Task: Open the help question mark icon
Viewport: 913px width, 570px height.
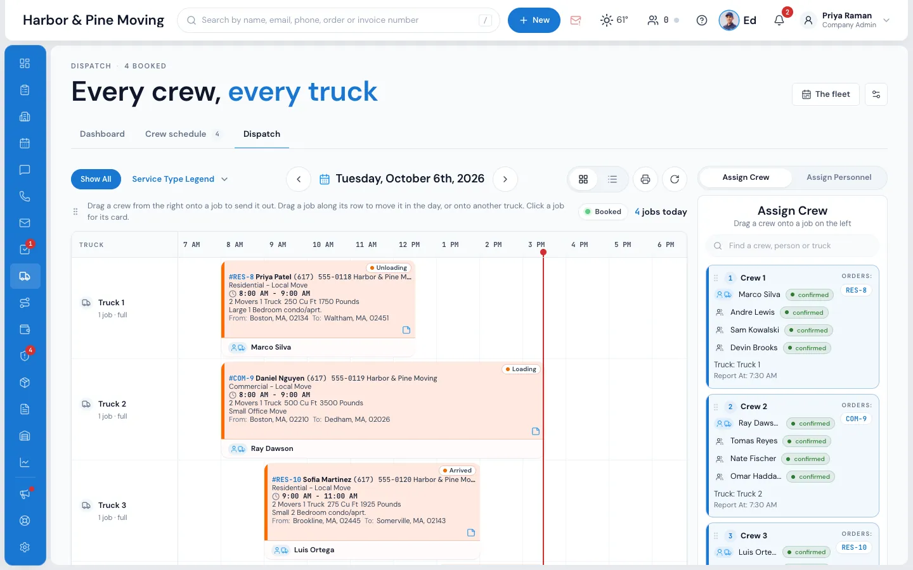Action: (x=702, y=20)
